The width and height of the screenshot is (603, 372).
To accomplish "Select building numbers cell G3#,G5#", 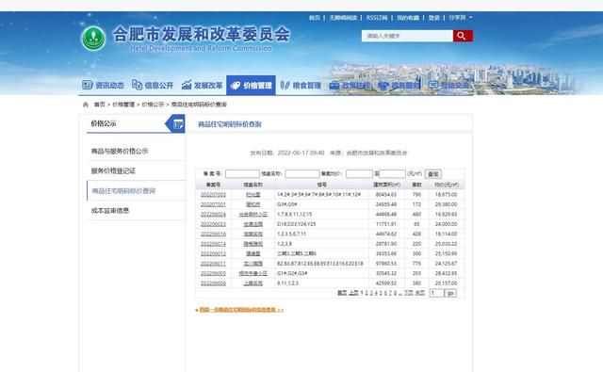I will [286, 204].
